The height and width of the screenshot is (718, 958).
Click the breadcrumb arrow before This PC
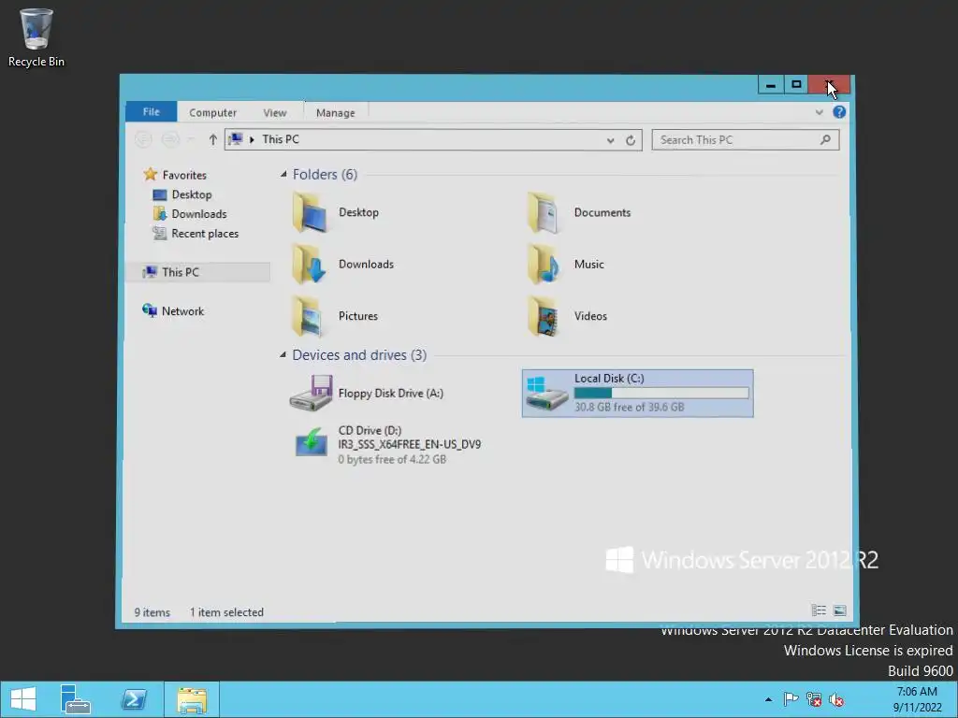pos(252,140)
